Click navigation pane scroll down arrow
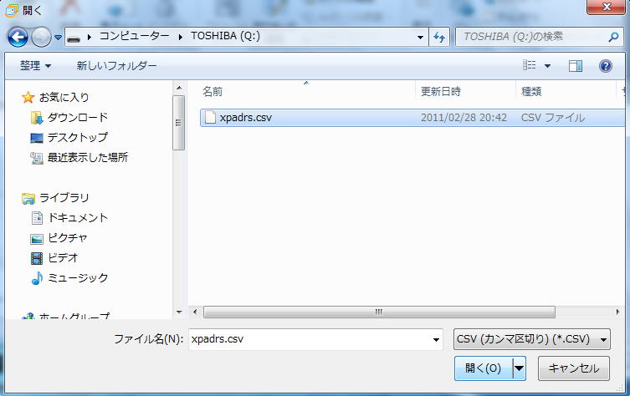This screenshot has height=396, width=630. (179, 312)
